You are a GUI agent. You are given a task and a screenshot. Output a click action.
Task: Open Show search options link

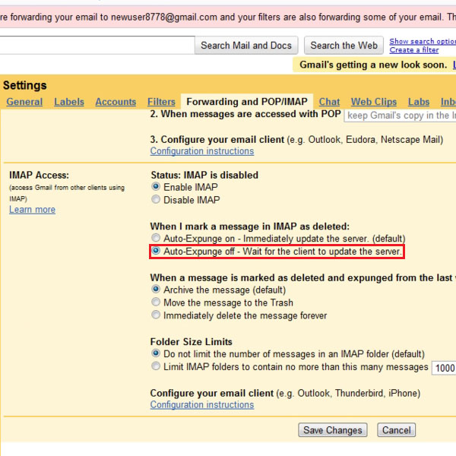pyautogui.click(x=423, y=41)
